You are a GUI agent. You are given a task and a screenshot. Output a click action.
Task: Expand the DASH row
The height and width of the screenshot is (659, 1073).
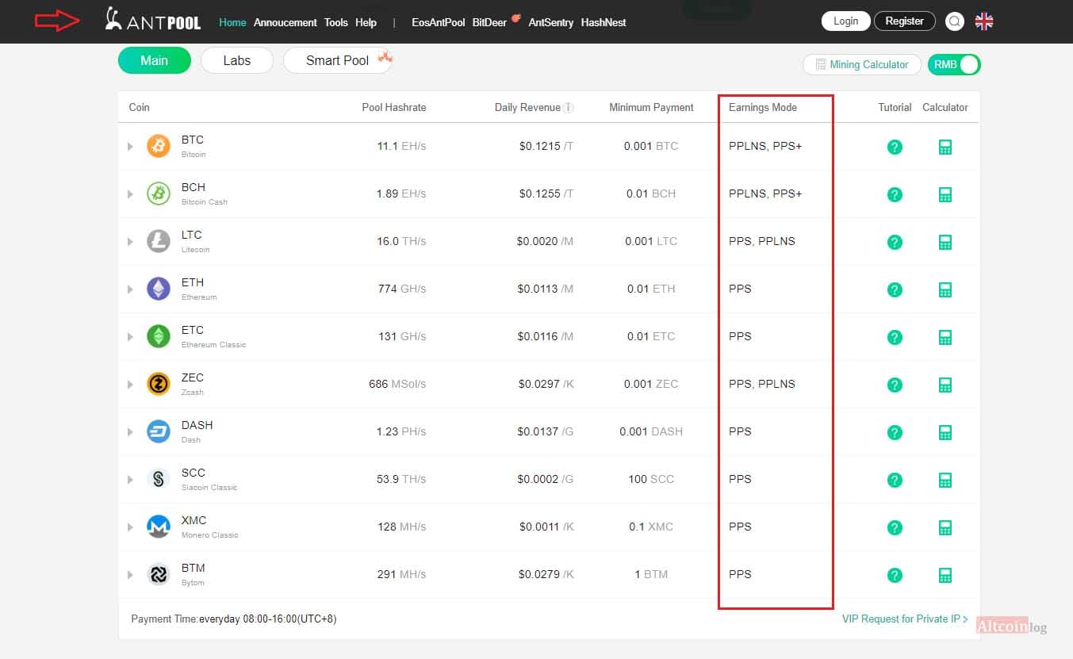131,432
